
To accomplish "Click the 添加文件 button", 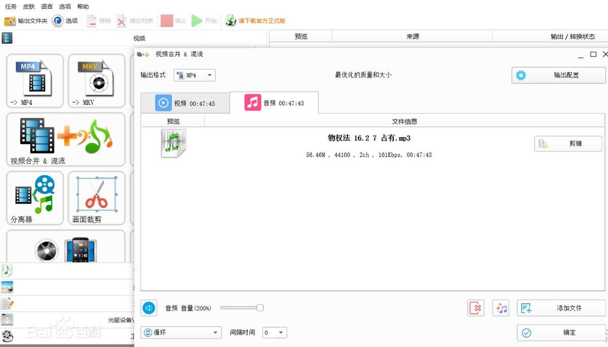I will pyautogui.click(x=561, y=308).
